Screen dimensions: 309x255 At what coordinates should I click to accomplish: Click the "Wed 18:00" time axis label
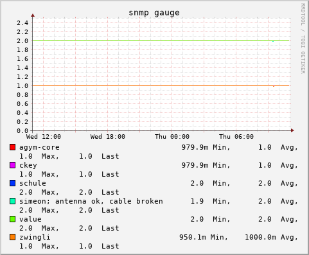(108, 137)
